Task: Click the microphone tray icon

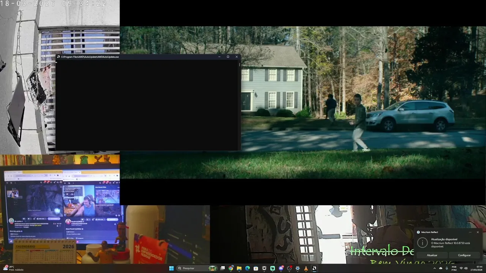Action: pos(447,268)
